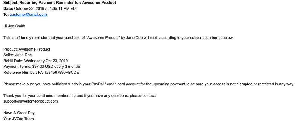Click 'Wednesday Oct 23, 2019' date text
Viewport: 305px width, 126px height.
click(46, 61)
